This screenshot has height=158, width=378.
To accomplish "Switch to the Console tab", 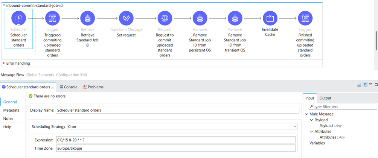I will tap(69, 87).
